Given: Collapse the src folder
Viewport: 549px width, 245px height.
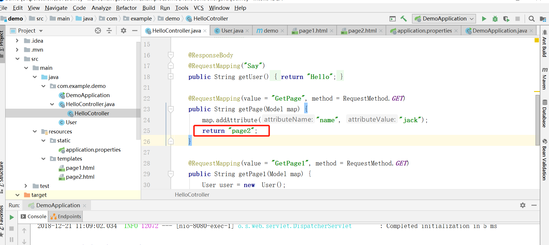Looking at the screenshot, I should point(17,59).
